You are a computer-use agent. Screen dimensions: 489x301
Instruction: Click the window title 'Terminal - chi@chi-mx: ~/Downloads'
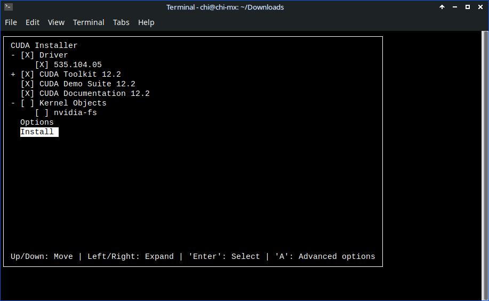tap(225, 7)
